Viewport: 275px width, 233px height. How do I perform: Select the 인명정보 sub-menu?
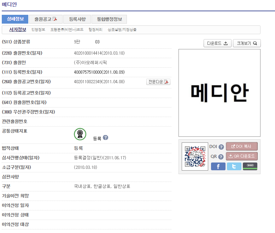click(38, 30)
